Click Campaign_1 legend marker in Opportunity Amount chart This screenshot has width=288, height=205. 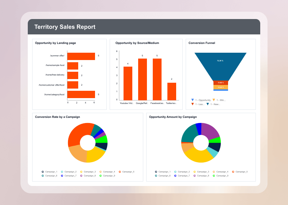(156, 172)
